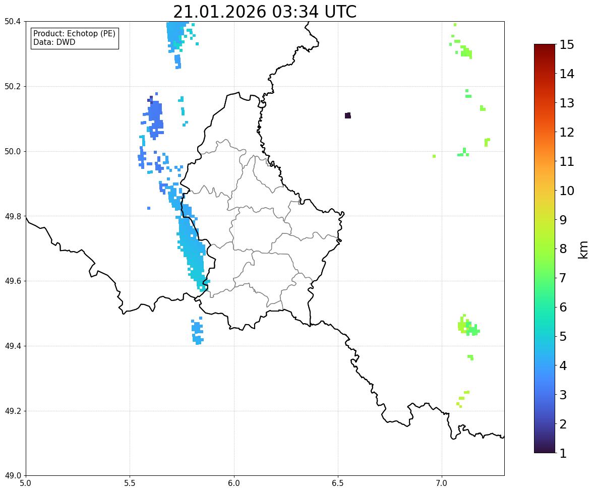Click colorbar tick label 7

563,278
